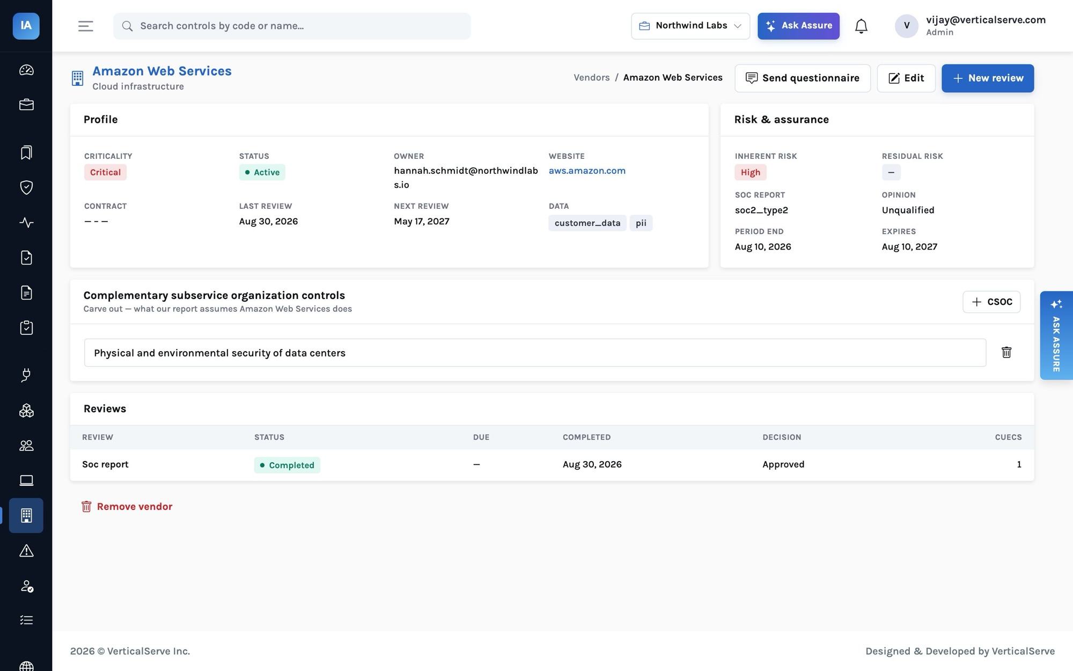
Task: Open the warning triangle icon in sidebar
Action: [26, 550]
